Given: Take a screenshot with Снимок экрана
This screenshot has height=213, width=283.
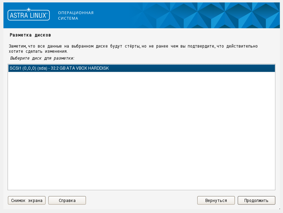Looking at the screenshot, I should coord(27,200).
